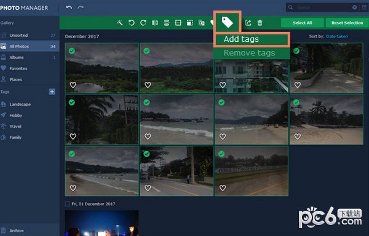Focus the Search input field

click(322, 7)
